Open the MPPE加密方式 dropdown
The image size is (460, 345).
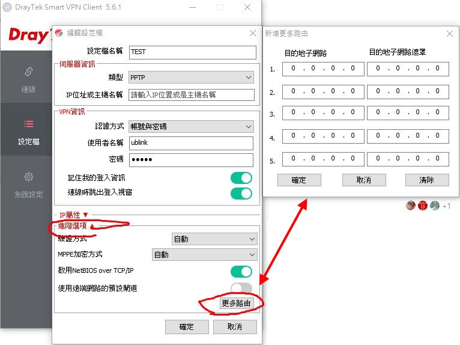point(204,255)
